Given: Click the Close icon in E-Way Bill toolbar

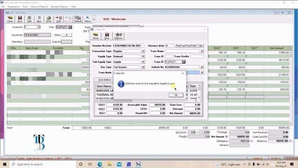Looking at the screenshot, I should point(95,36).
